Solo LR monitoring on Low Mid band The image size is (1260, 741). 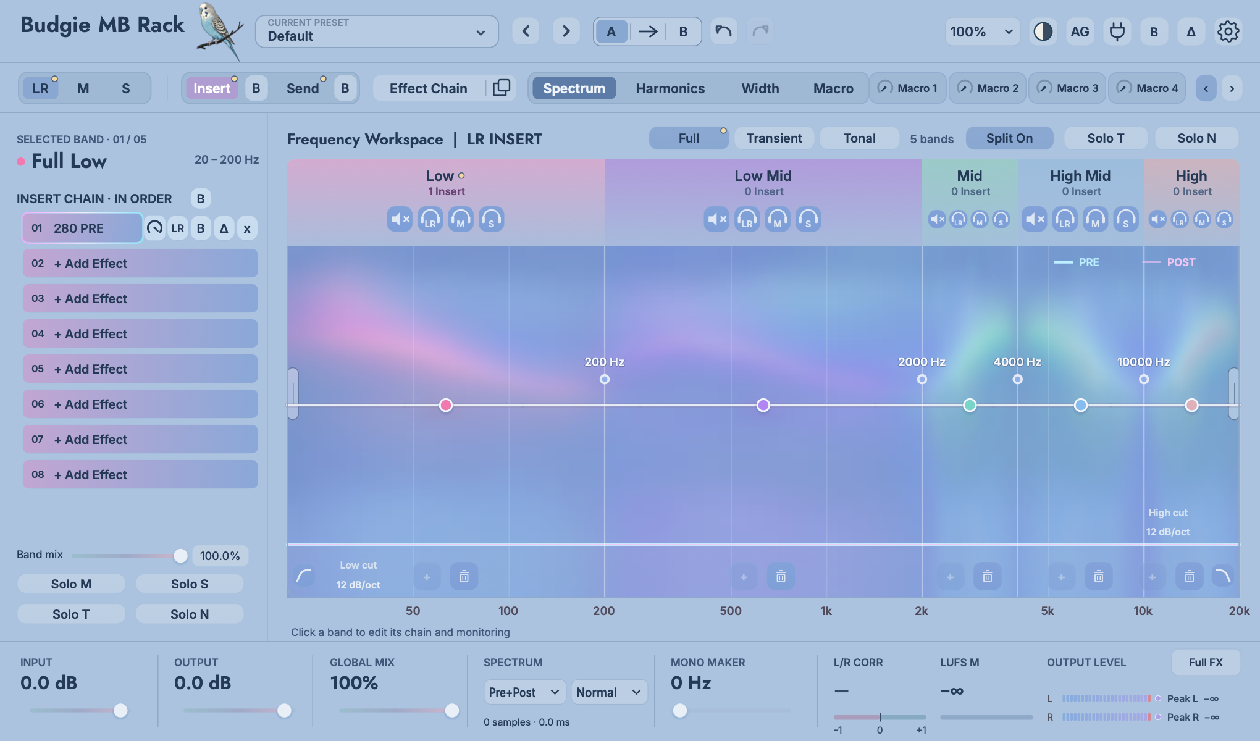pyautogui.click(x=747, y=219)
